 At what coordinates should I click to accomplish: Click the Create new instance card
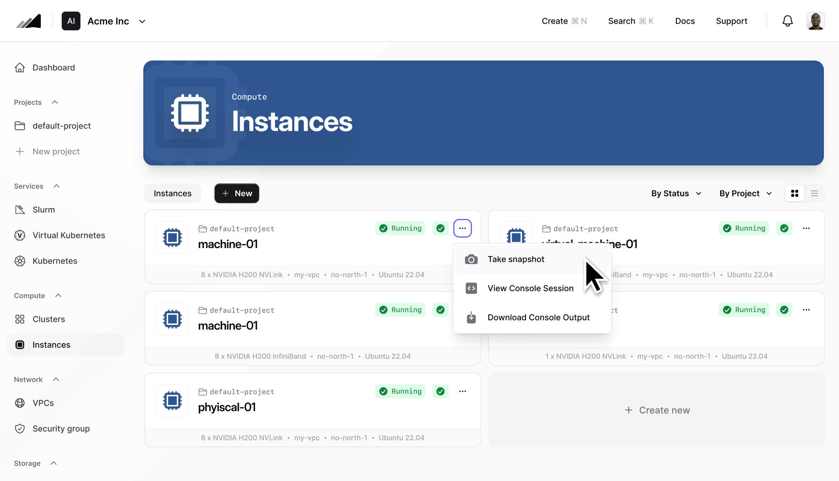tap(656, 410)
